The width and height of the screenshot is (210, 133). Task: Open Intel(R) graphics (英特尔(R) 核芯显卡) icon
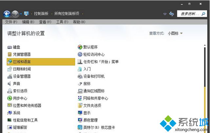coord(80,127)
